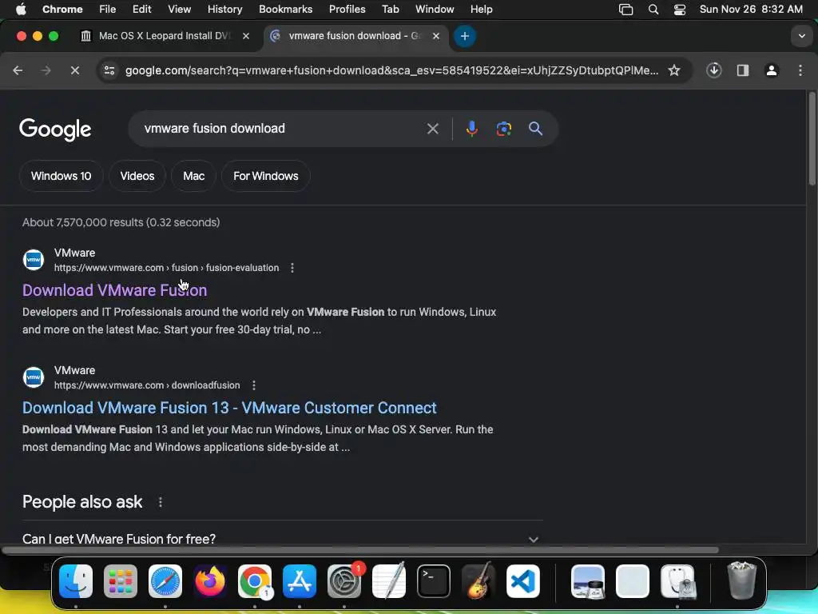Screen dimensions: 818x614
Task: View site information icon in address bar
Action: point(109,70)
